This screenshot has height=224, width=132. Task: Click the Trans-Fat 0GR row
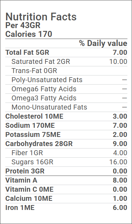[x=66, y=71]
